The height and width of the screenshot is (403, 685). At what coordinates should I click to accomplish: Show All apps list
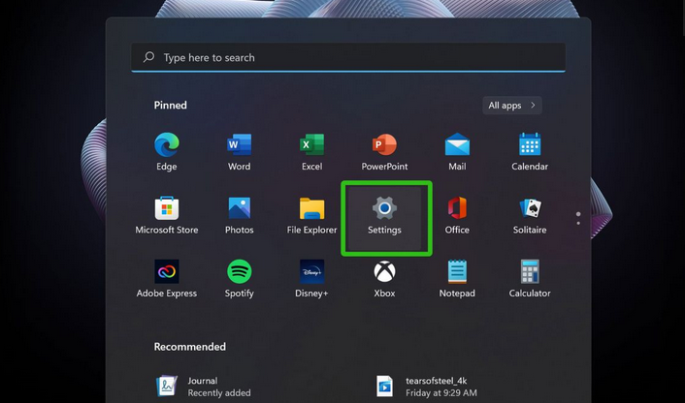(512, 106)
